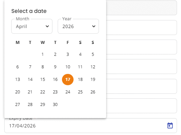Expand the Month dropdown showing April
The image size is (181, 135).
tap(32, 26)
